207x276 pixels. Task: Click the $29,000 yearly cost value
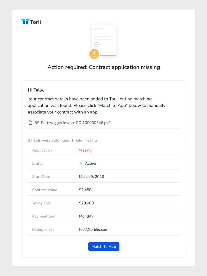click(86, 203)
